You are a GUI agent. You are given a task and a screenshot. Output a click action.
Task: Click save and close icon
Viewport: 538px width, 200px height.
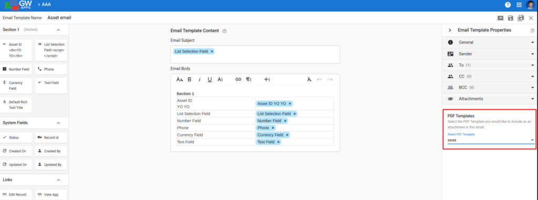tap(521, 18)
